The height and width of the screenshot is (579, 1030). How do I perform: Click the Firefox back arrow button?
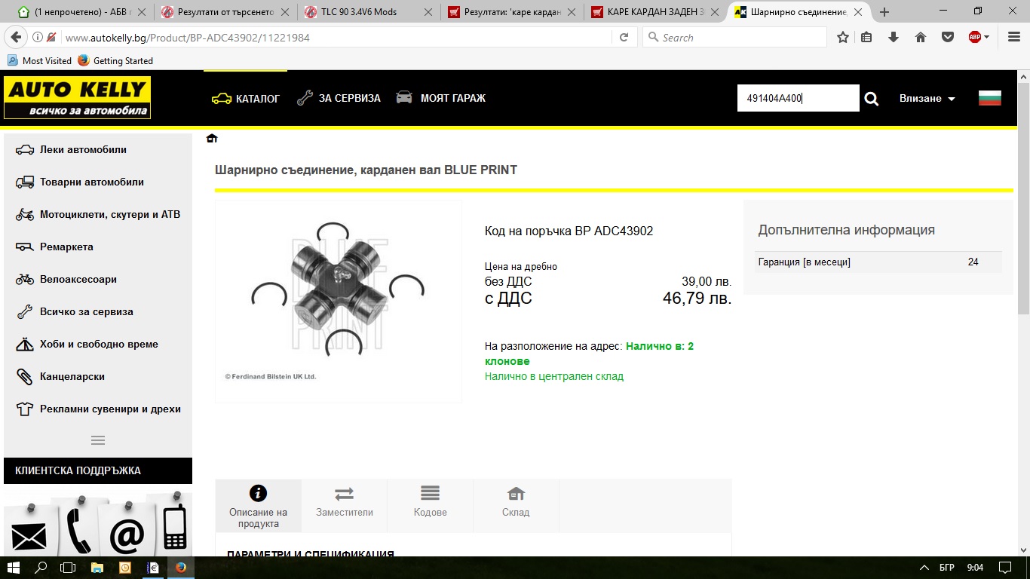[x=16, y=37]
